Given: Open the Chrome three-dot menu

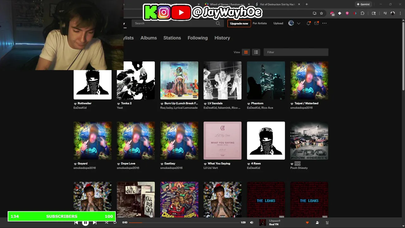Looking at the screenshot, I should tap(400, 13).
